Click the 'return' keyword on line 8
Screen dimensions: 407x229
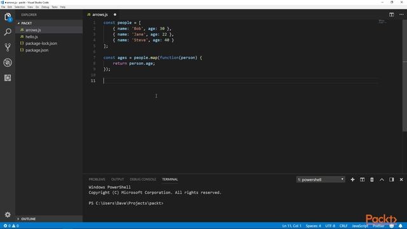coord(120,64)
